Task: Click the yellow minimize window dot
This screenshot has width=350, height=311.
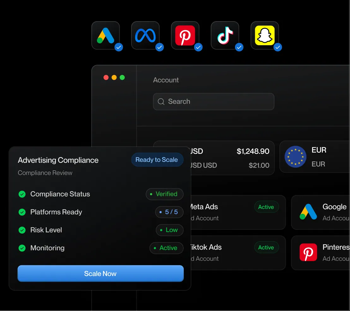Action: (x=114, y=77)
